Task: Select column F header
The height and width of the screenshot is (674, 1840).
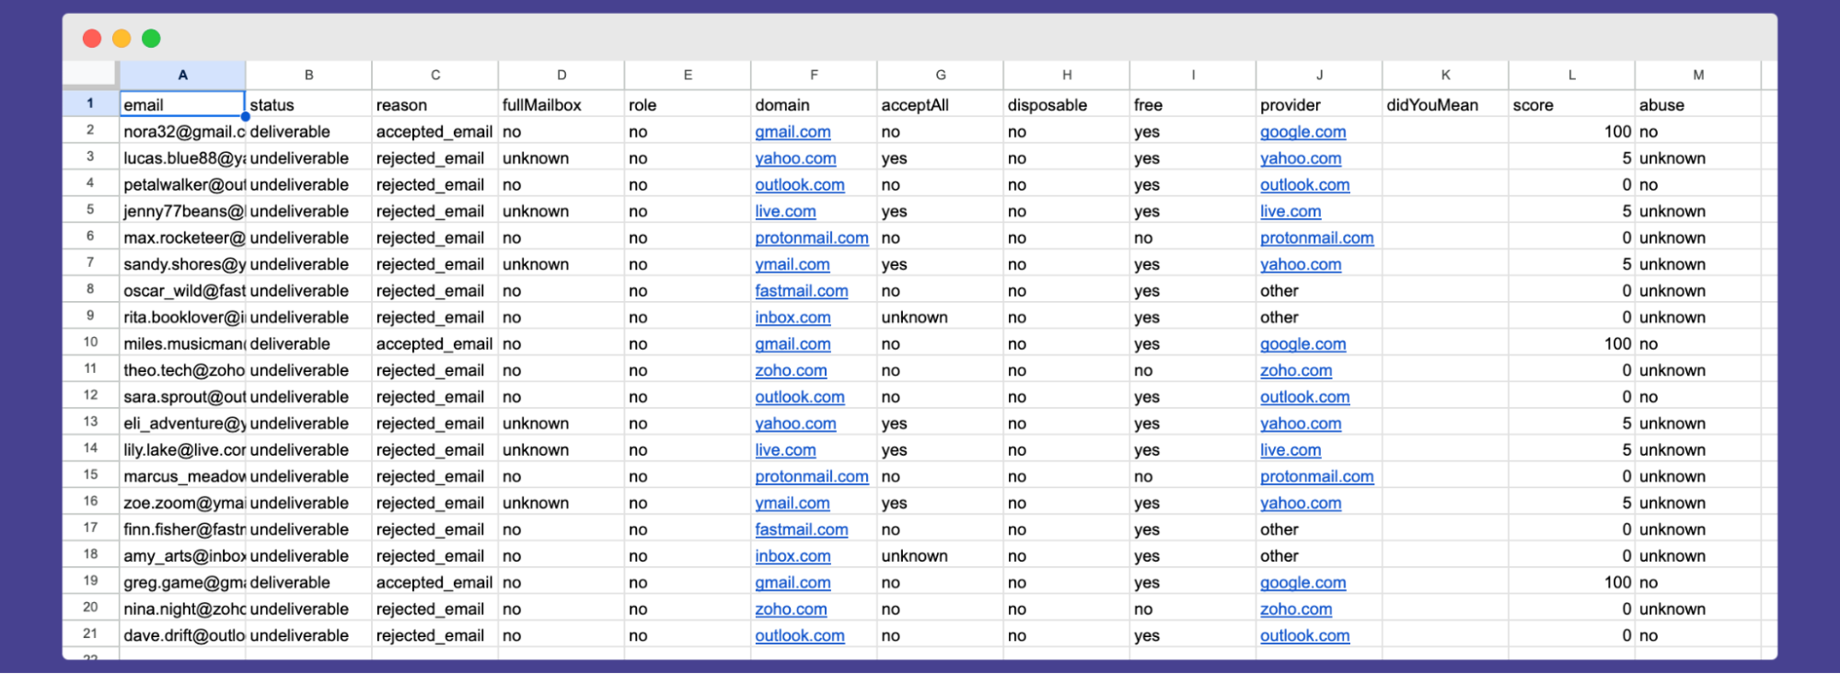Action: pos(814,76)
